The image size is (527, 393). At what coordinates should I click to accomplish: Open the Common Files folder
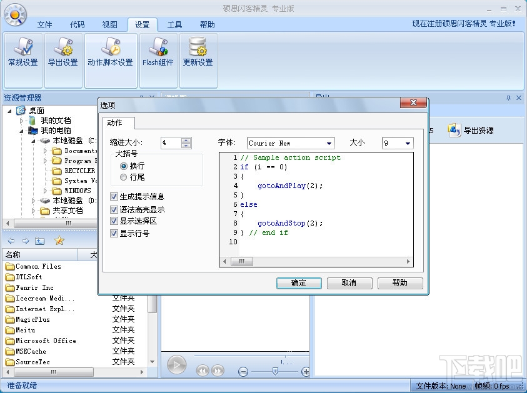[x=33, y=266]
